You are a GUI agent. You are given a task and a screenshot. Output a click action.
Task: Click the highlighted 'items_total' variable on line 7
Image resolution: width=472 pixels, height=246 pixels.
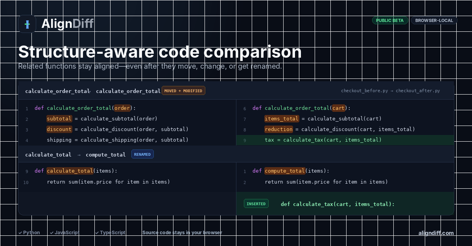pos(282,118)
